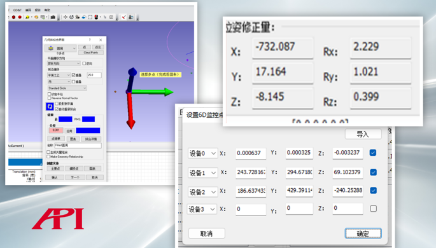Click the rightmost toolbar icon beside the red checkmark
Viewport: 436px width, 248px height.
click(x=130, y=17)
